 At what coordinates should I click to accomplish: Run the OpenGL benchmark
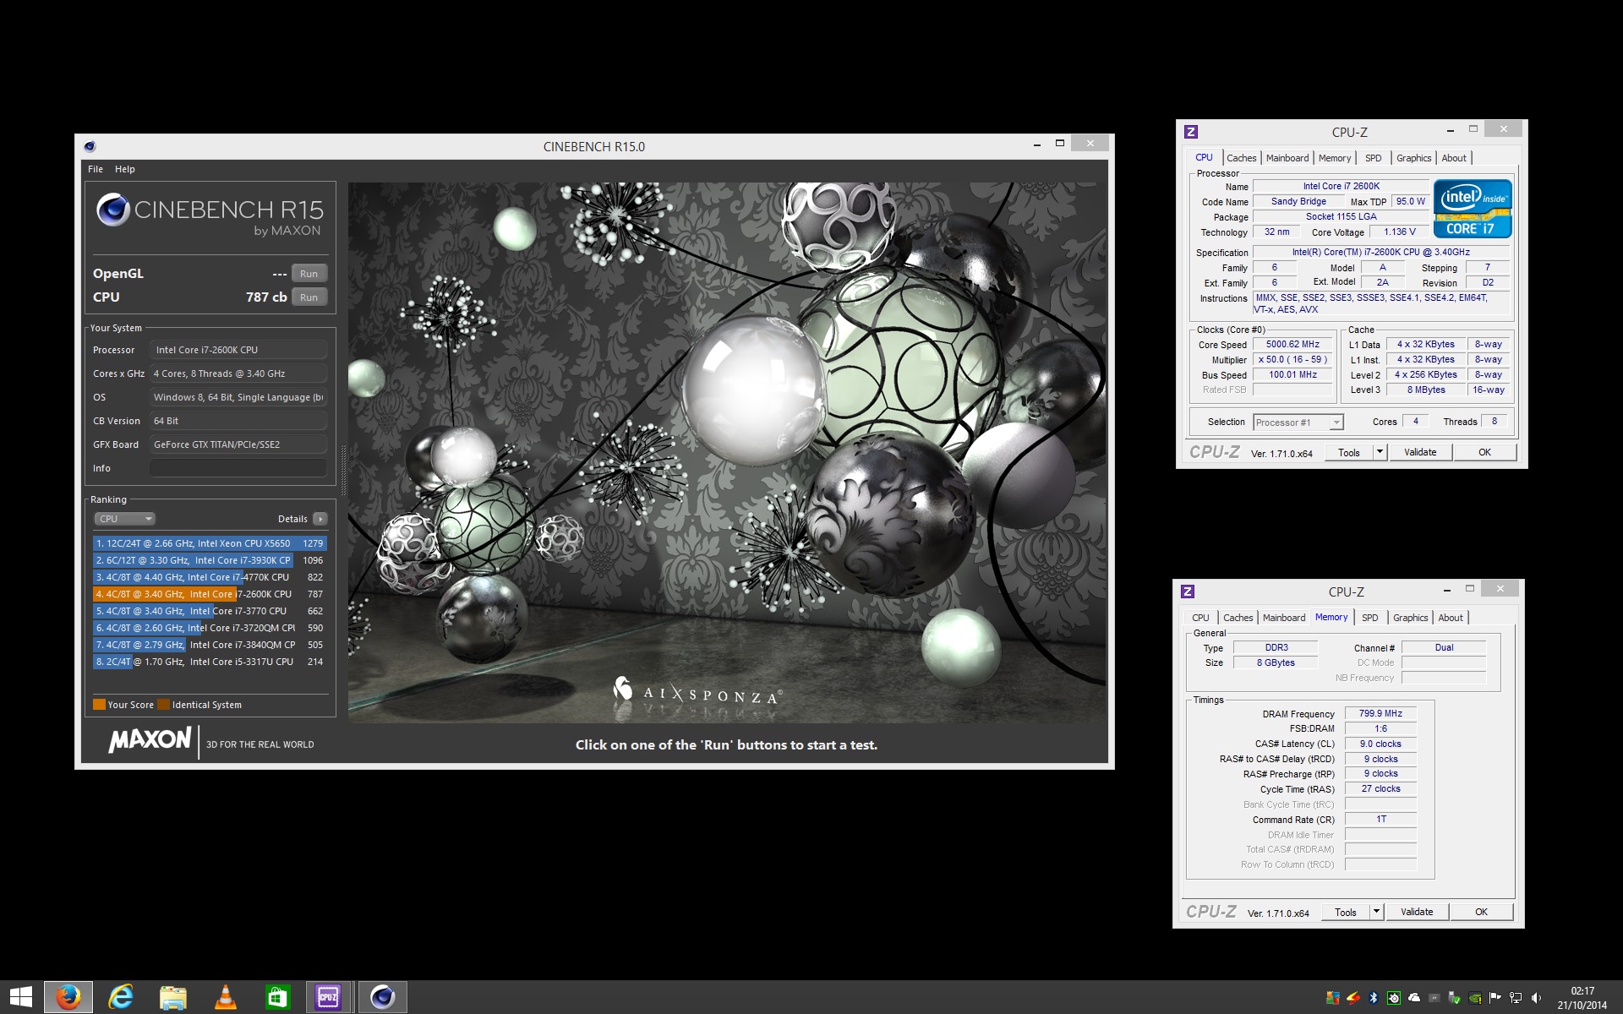pos(309,274)
